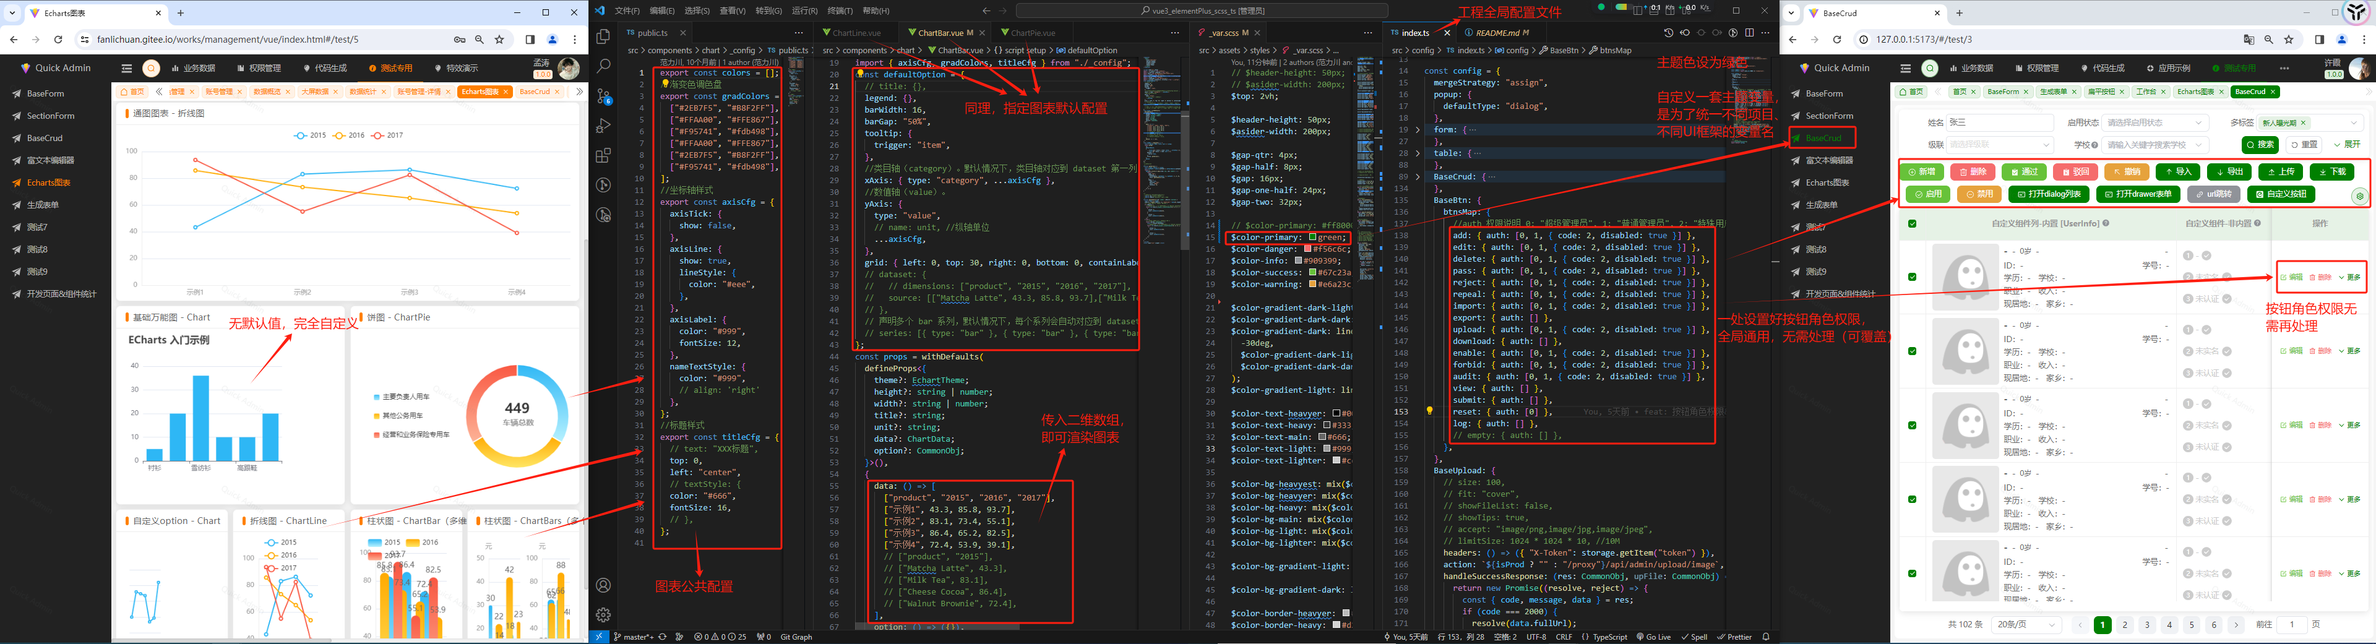Screen dimensions: 2376x644
Task: Open Run and Debug view
Action: pyautogui.click(x=603, y=126)
